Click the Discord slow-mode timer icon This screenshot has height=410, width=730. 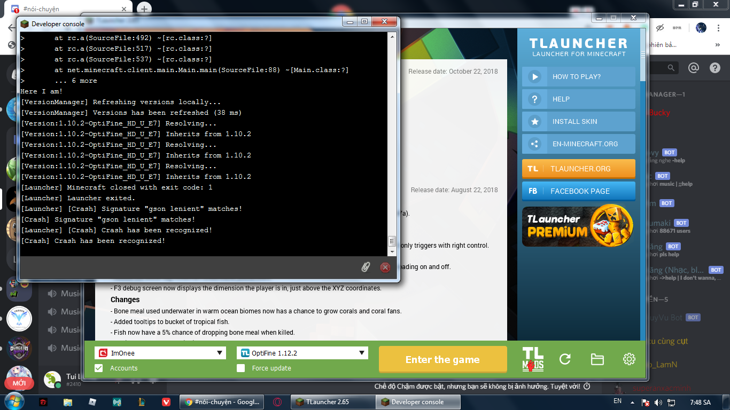(x=587, y=386)
